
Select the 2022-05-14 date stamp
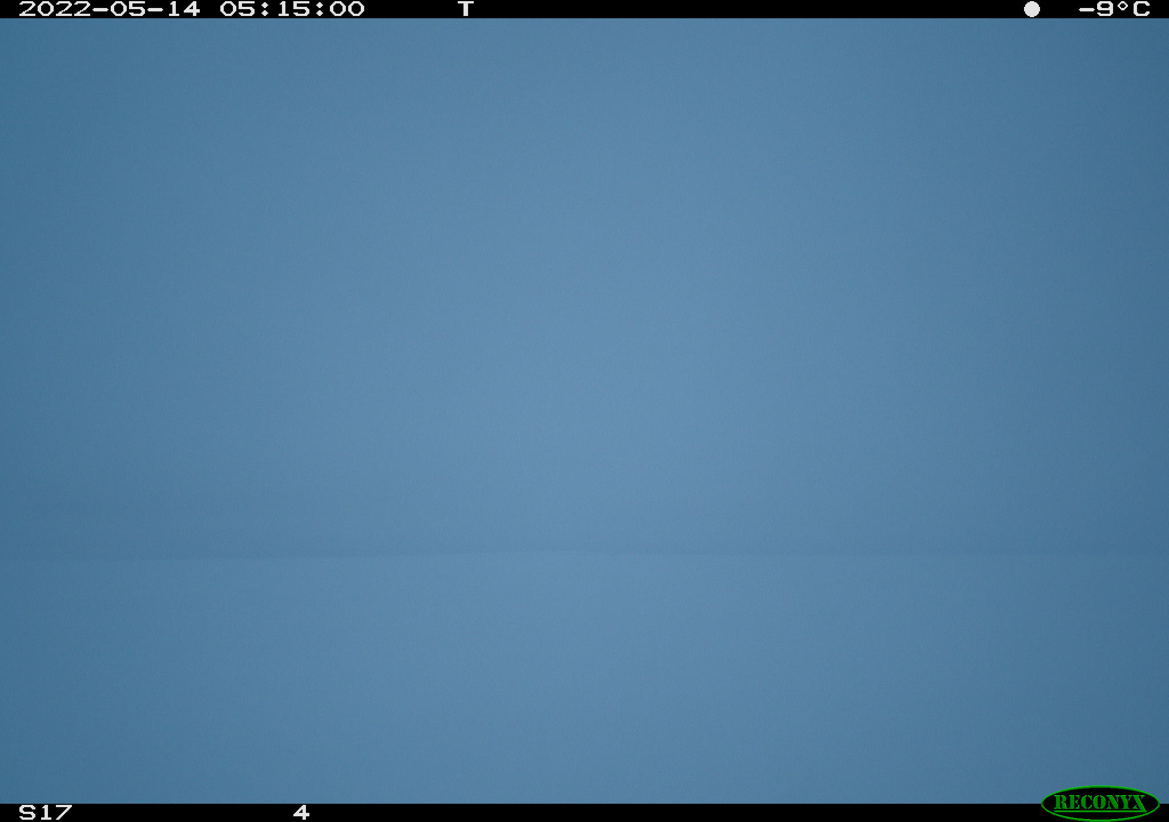109,9
